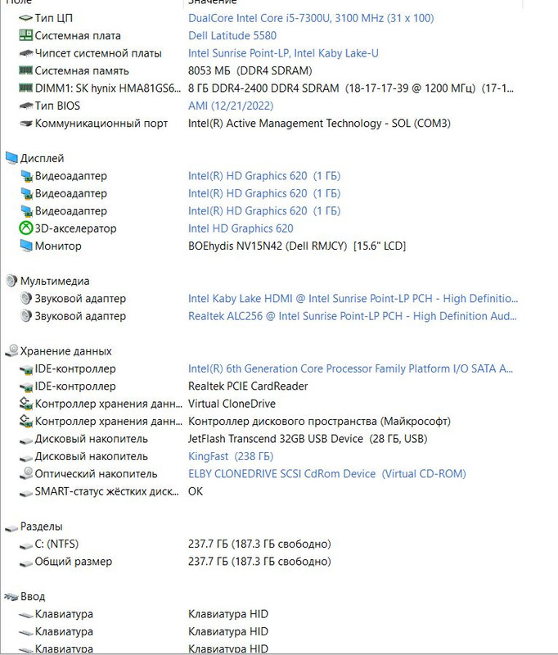Select the 3D-акселератор field label
This screenshot has width=558, height=655.
click(x=75, y=228)
